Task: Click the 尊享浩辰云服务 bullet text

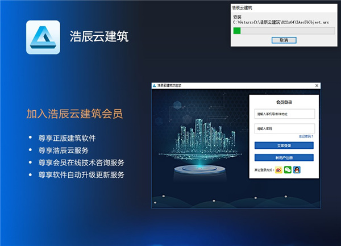Action: pos(63,151)
